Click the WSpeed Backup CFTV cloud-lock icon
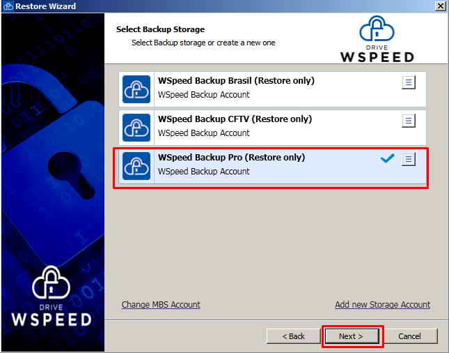The height and width of the screenshot is (353, 449). [136, 128]
